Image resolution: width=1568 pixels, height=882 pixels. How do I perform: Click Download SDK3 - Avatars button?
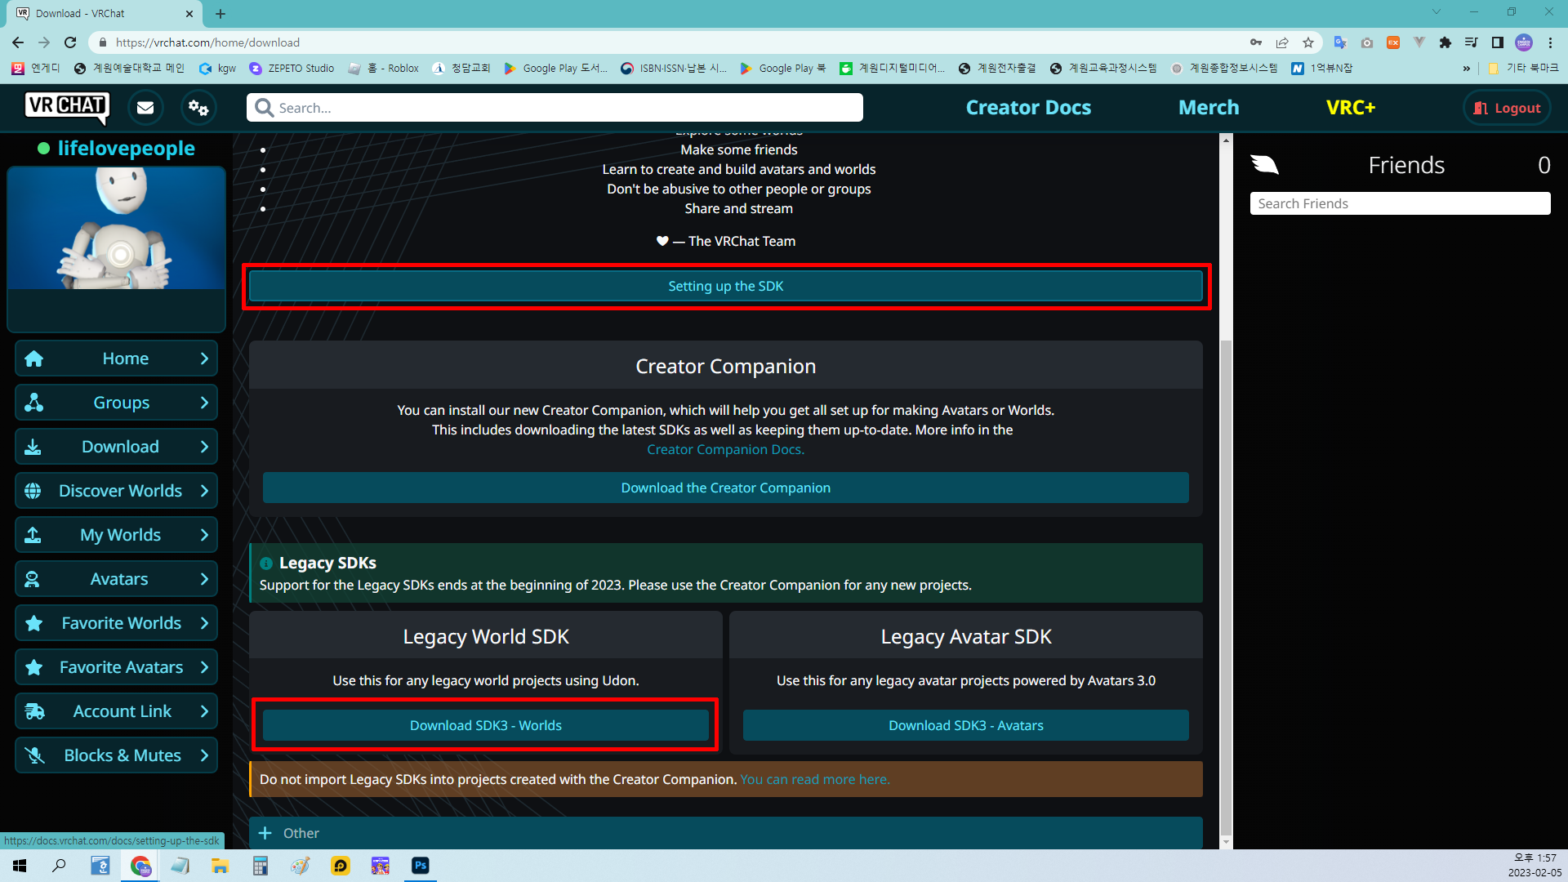click(x=965, y=725)
